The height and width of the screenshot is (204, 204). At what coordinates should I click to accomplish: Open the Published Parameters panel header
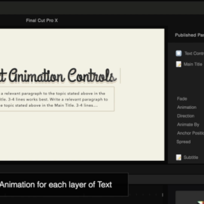pyautogui.click(x=189, y=35)
